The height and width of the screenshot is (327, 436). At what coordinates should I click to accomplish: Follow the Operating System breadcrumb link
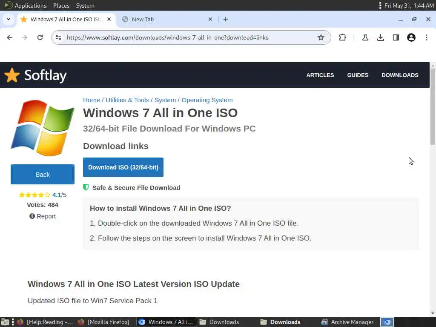(x=207, y=100)
